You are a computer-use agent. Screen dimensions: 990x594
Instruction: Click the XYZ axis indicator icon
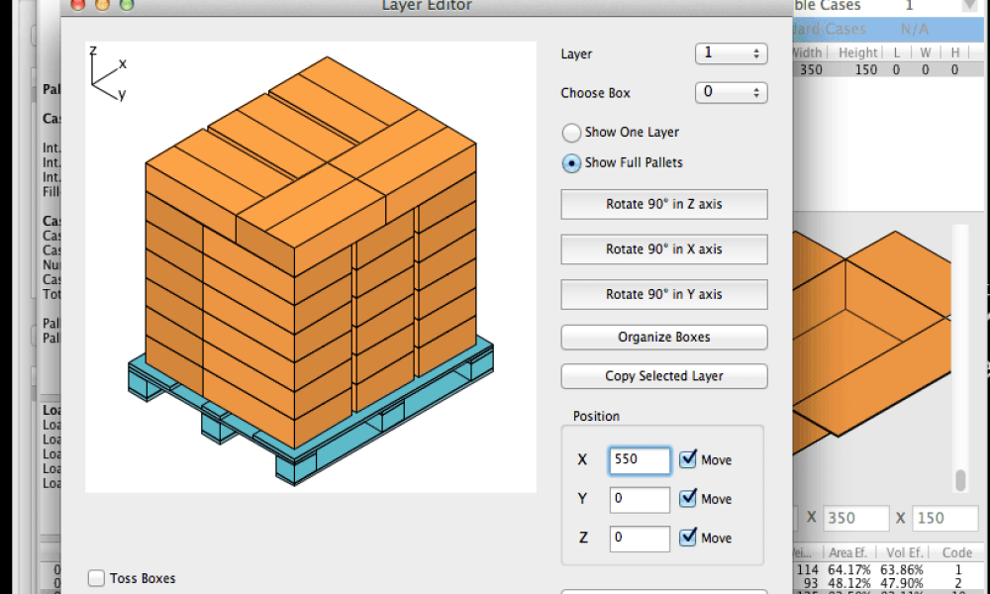pyautogui.click(x=107, y=73)
